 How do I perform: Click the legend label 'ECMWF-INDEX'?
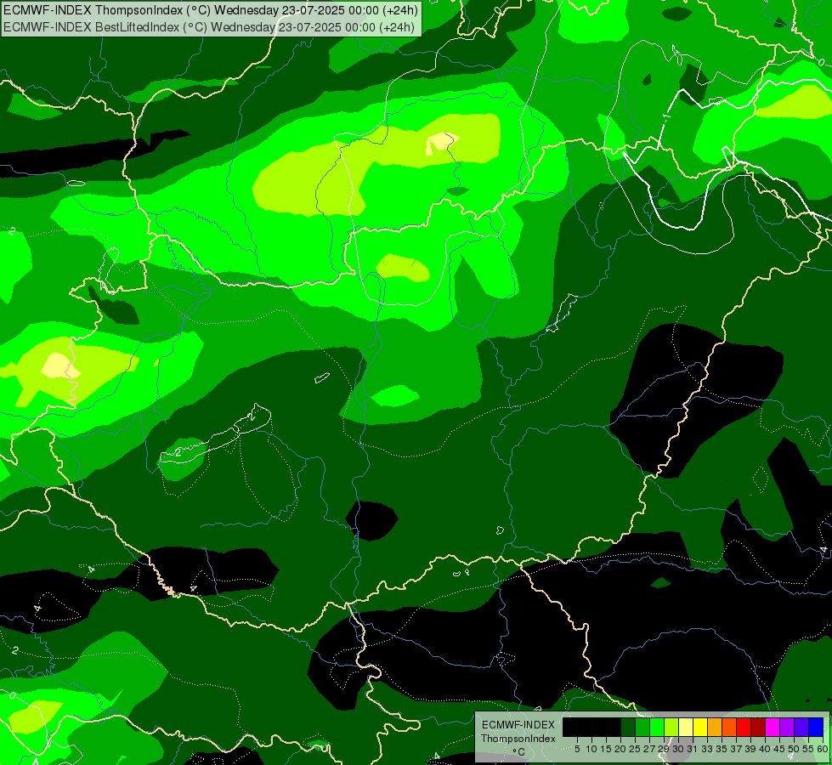pos(518,725)
